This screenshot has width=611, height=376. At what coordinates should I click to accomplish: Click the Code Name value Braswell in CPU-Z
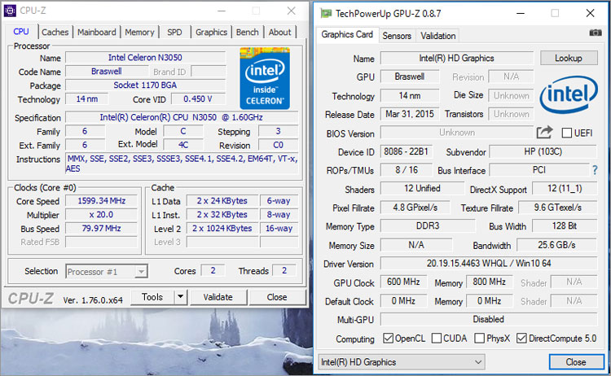point(107,72)
